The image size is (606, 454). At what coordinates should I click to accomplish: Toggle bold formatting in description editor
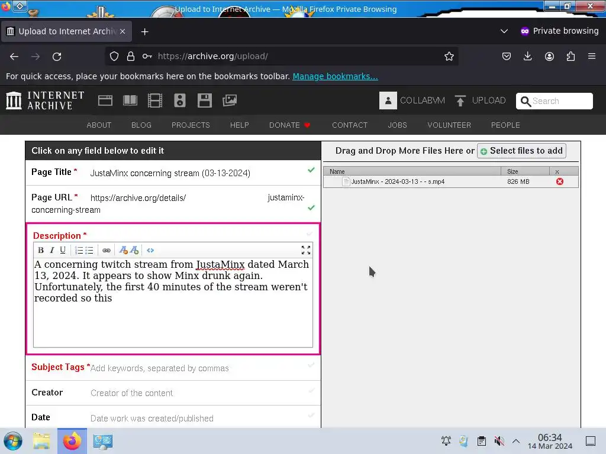pyautogui.click(x=41, y=250)
